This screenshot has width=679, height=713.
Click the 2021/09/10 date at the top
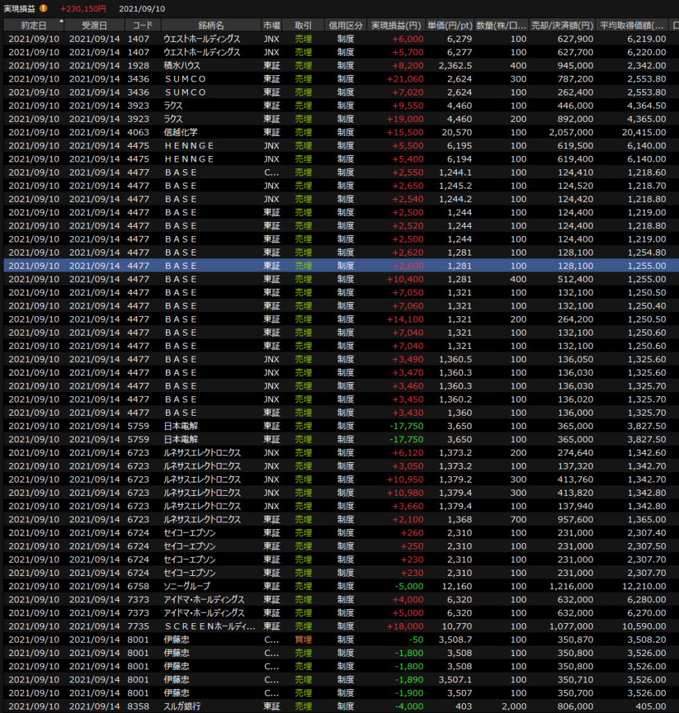(142, 8)
